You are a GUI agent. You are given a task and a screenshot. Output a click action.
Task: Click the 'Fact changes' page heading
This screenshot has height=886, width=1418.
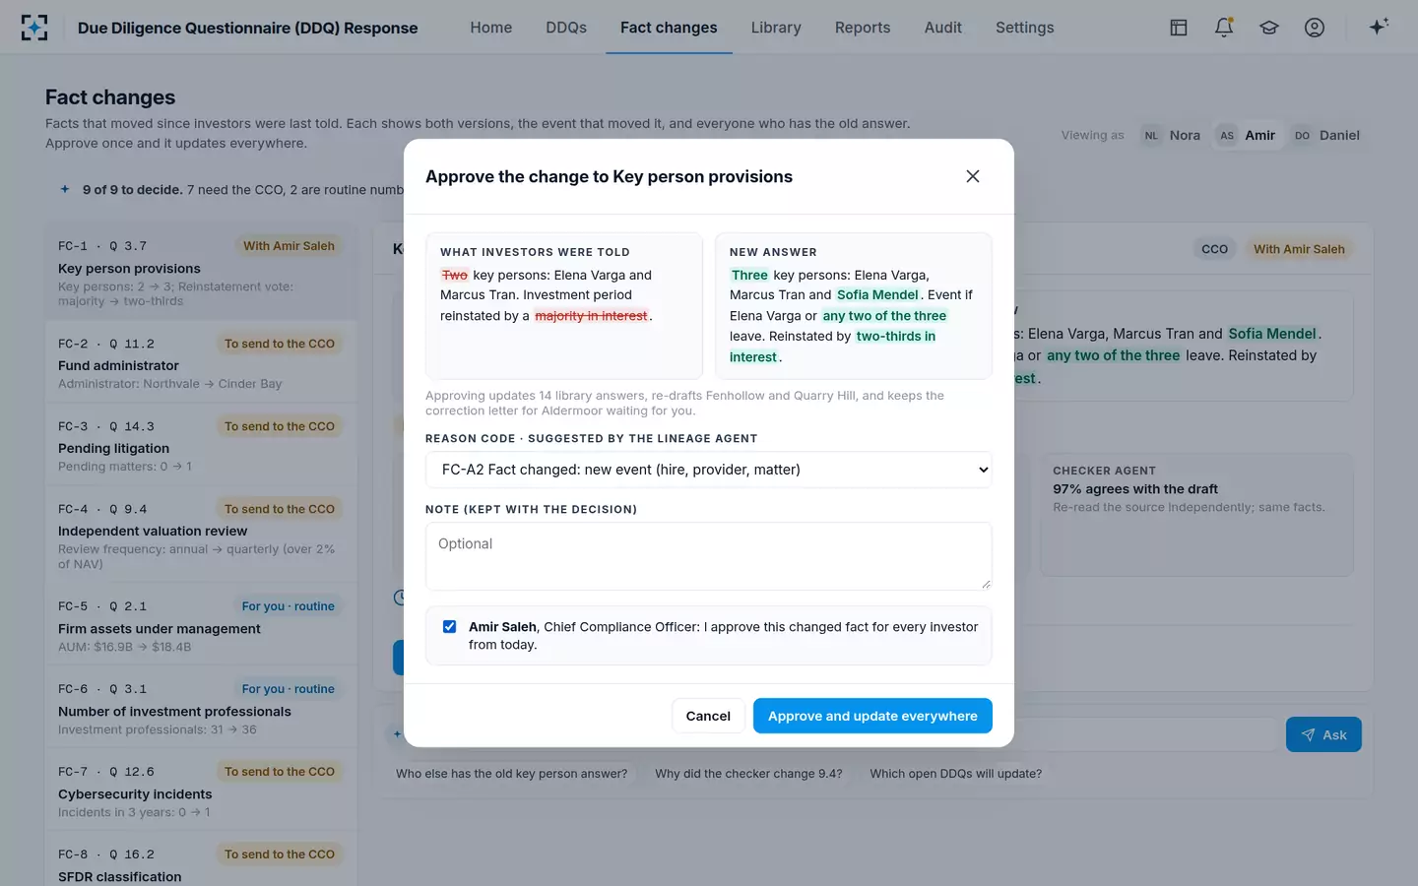click(x=110, y=97)
